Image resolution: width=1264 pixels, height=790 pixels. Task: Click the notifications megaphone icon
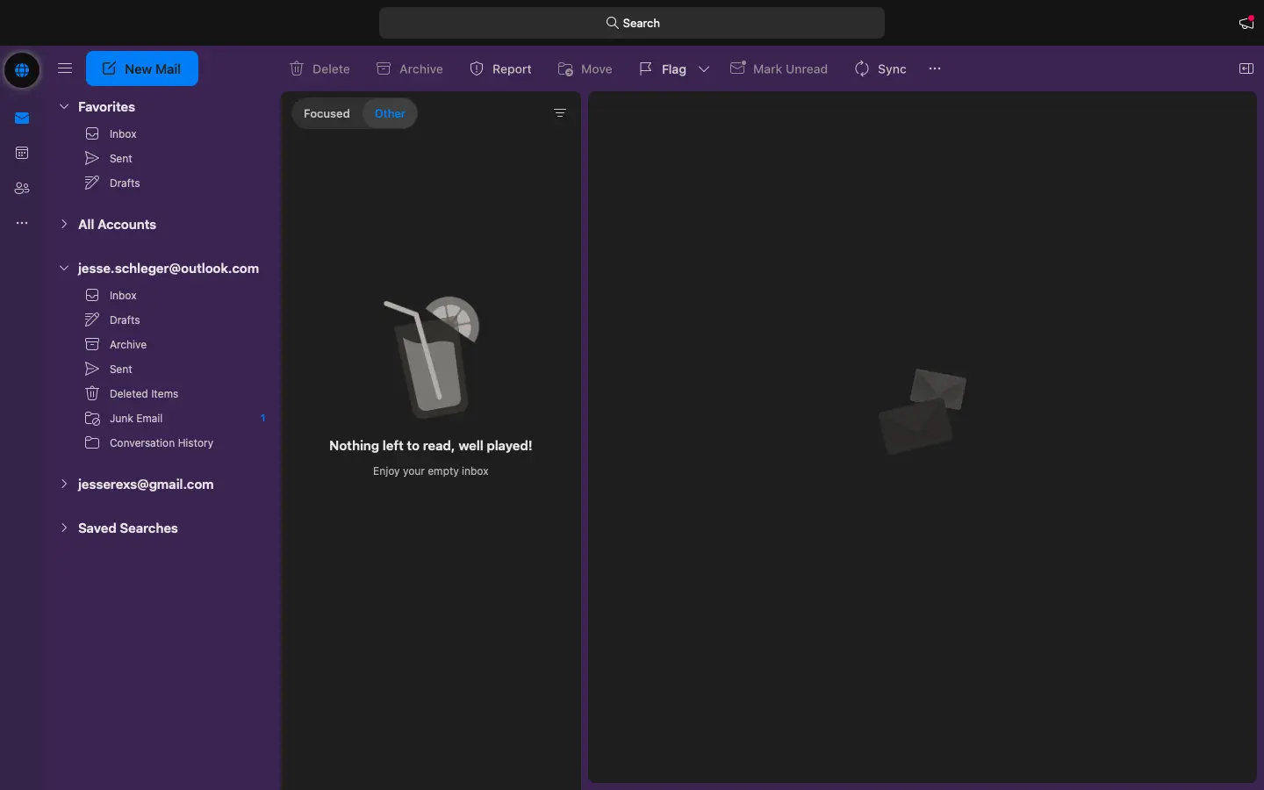(x=1246, y=23)
